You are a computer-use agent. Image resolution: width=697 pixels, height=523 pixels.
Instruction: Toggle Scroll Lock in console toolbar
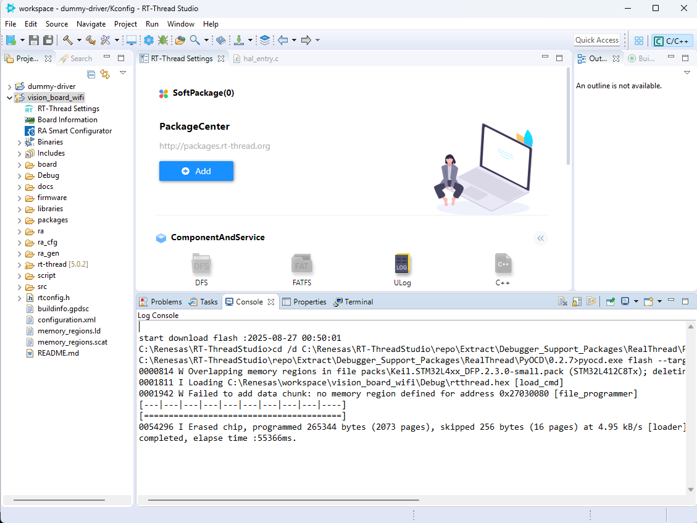coord(577,302)
